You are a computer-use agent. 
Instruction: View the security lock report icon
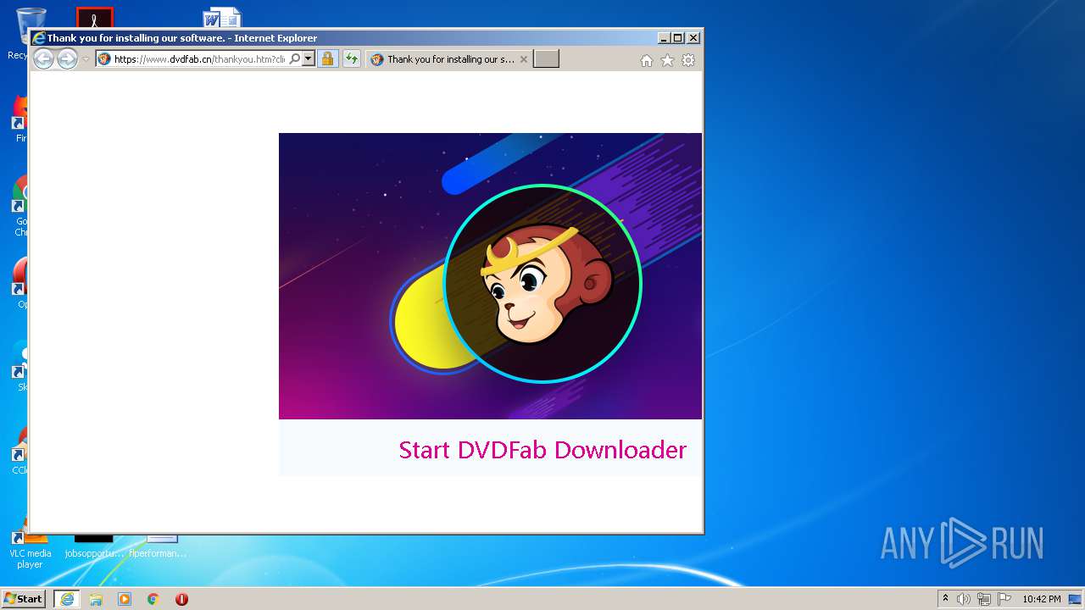click(327, 59)
